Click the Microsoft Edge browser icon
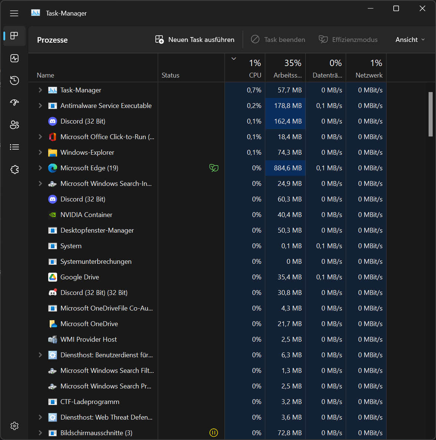This screenshot has width=436, height=440. pos(52,168)
